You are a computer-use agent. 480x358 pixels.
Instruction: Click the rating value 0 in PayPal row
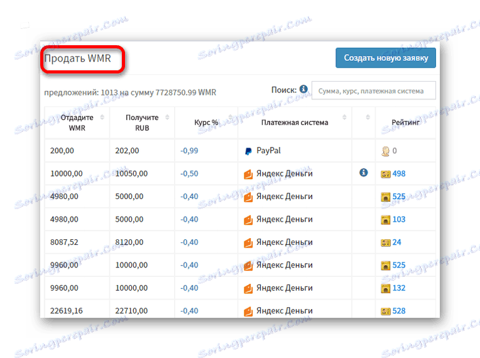(x=395, y=151)
